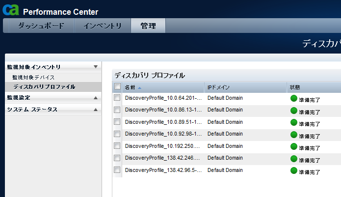Switch to the 管理 tab
Image resolution: width=341 pixels, height=197 pixels.
pos(148,26)
